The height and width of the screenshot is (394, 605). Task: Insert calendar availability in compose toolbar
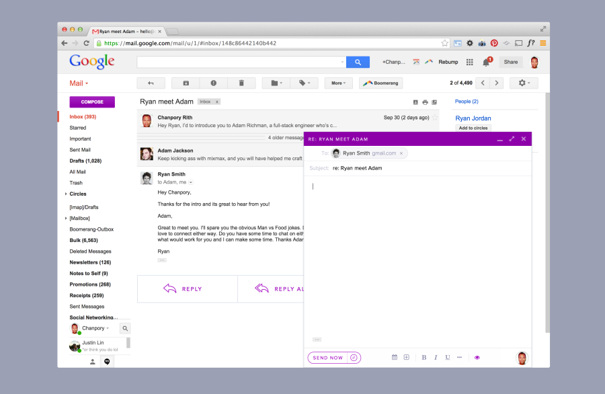point(395,357)
